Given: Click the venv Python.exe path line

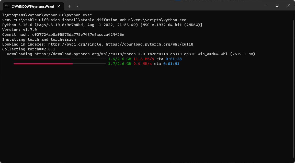Looking at the screenshot, I should [x=95, y=20].
